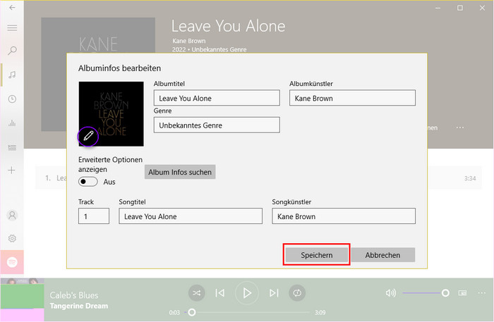Click the Genre input field
The image size is (494, 322).
(x=217, y=125)
